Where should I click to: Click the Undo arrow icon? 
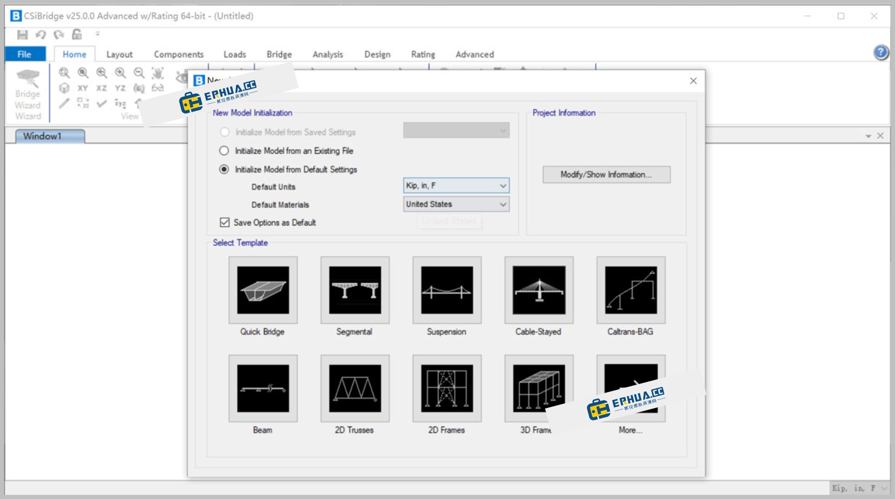pyautogui.click(x=41, y=34)
